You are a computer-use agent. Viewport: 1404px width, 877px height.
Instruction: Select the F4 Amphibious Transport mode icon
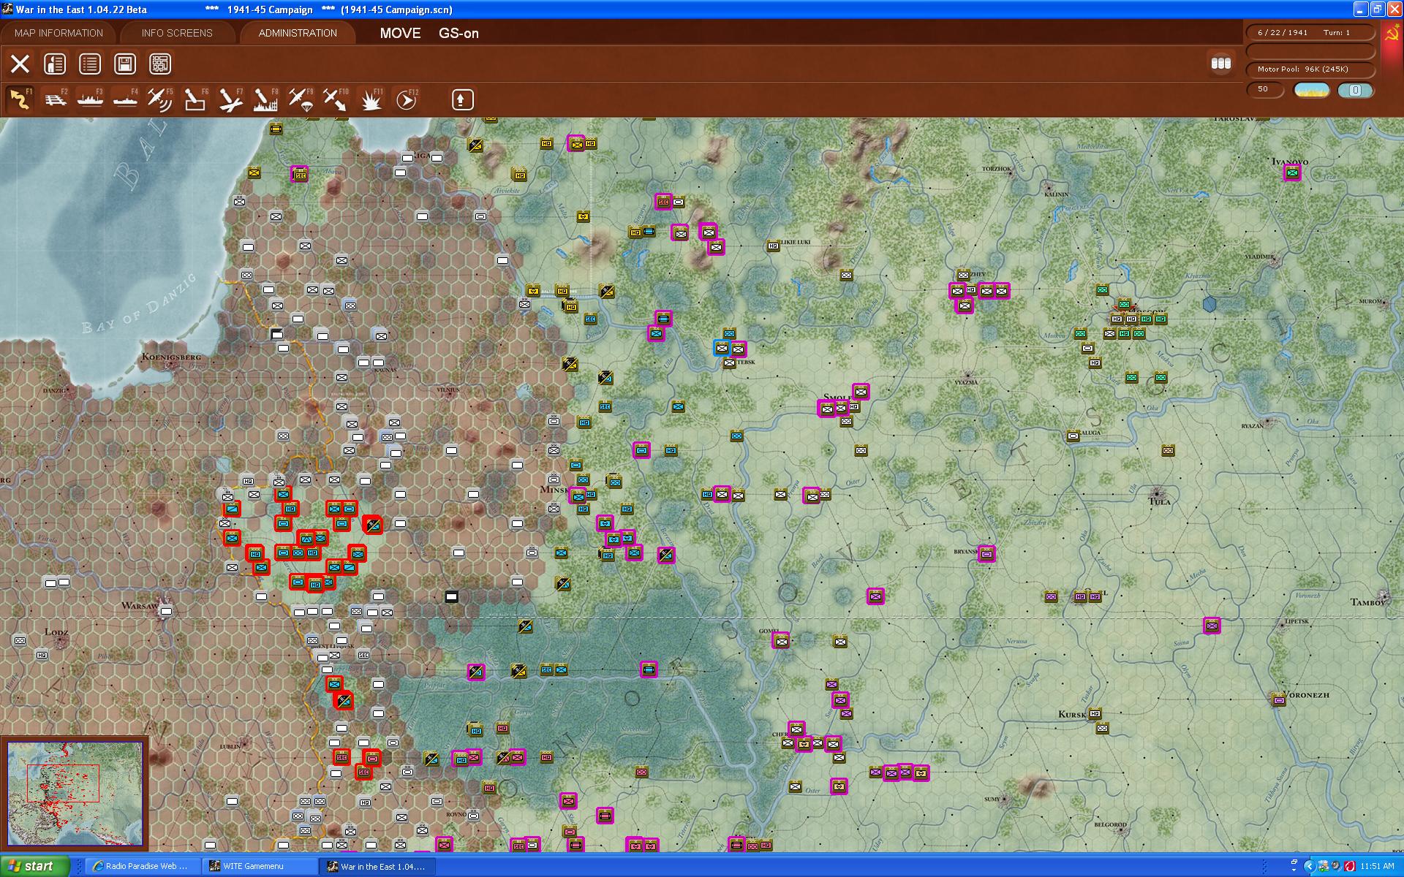pyautogui.click(x=125, y=99)
